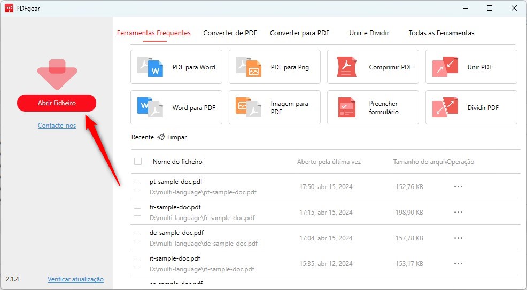Click the 198,90 KB file size

(x=409, y=213)
